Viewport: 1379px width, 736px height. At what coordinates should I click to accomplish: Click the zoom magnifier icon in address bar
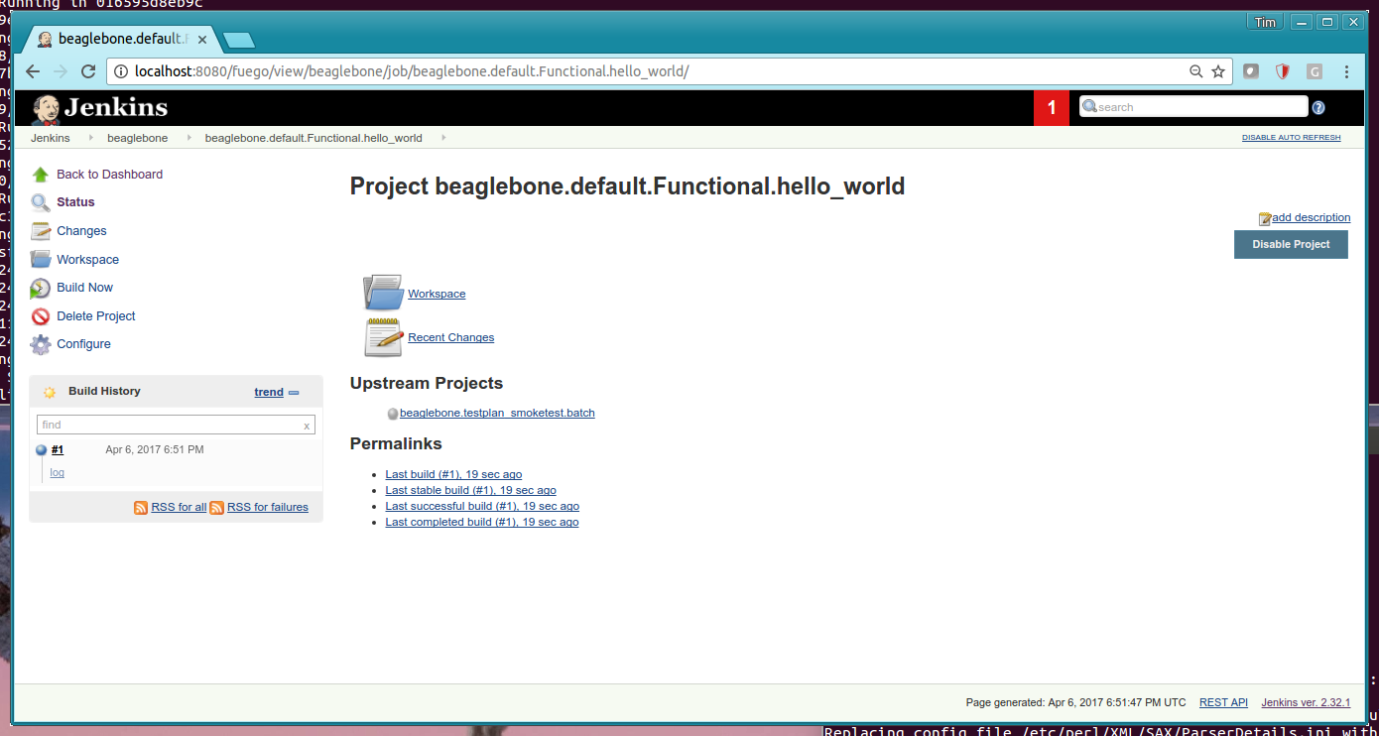1196,71
